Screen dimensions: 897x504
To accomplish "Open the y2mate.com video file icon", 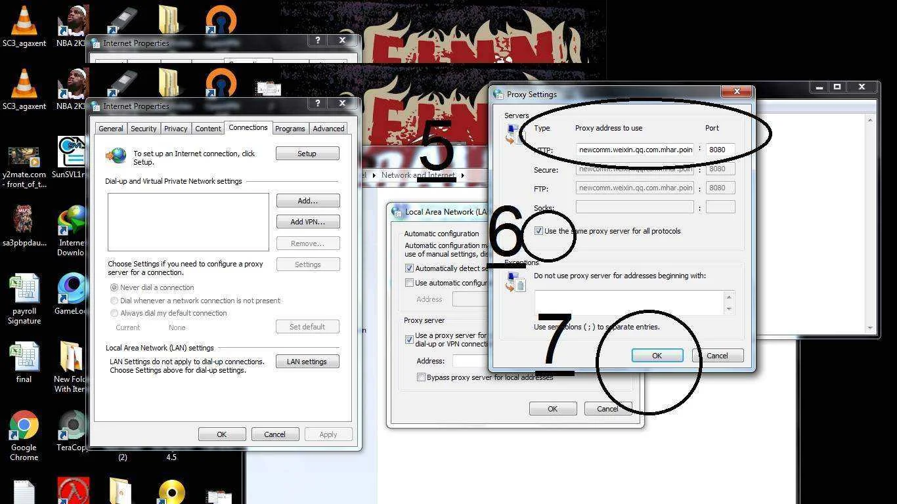I will click(x=24, y=166).
